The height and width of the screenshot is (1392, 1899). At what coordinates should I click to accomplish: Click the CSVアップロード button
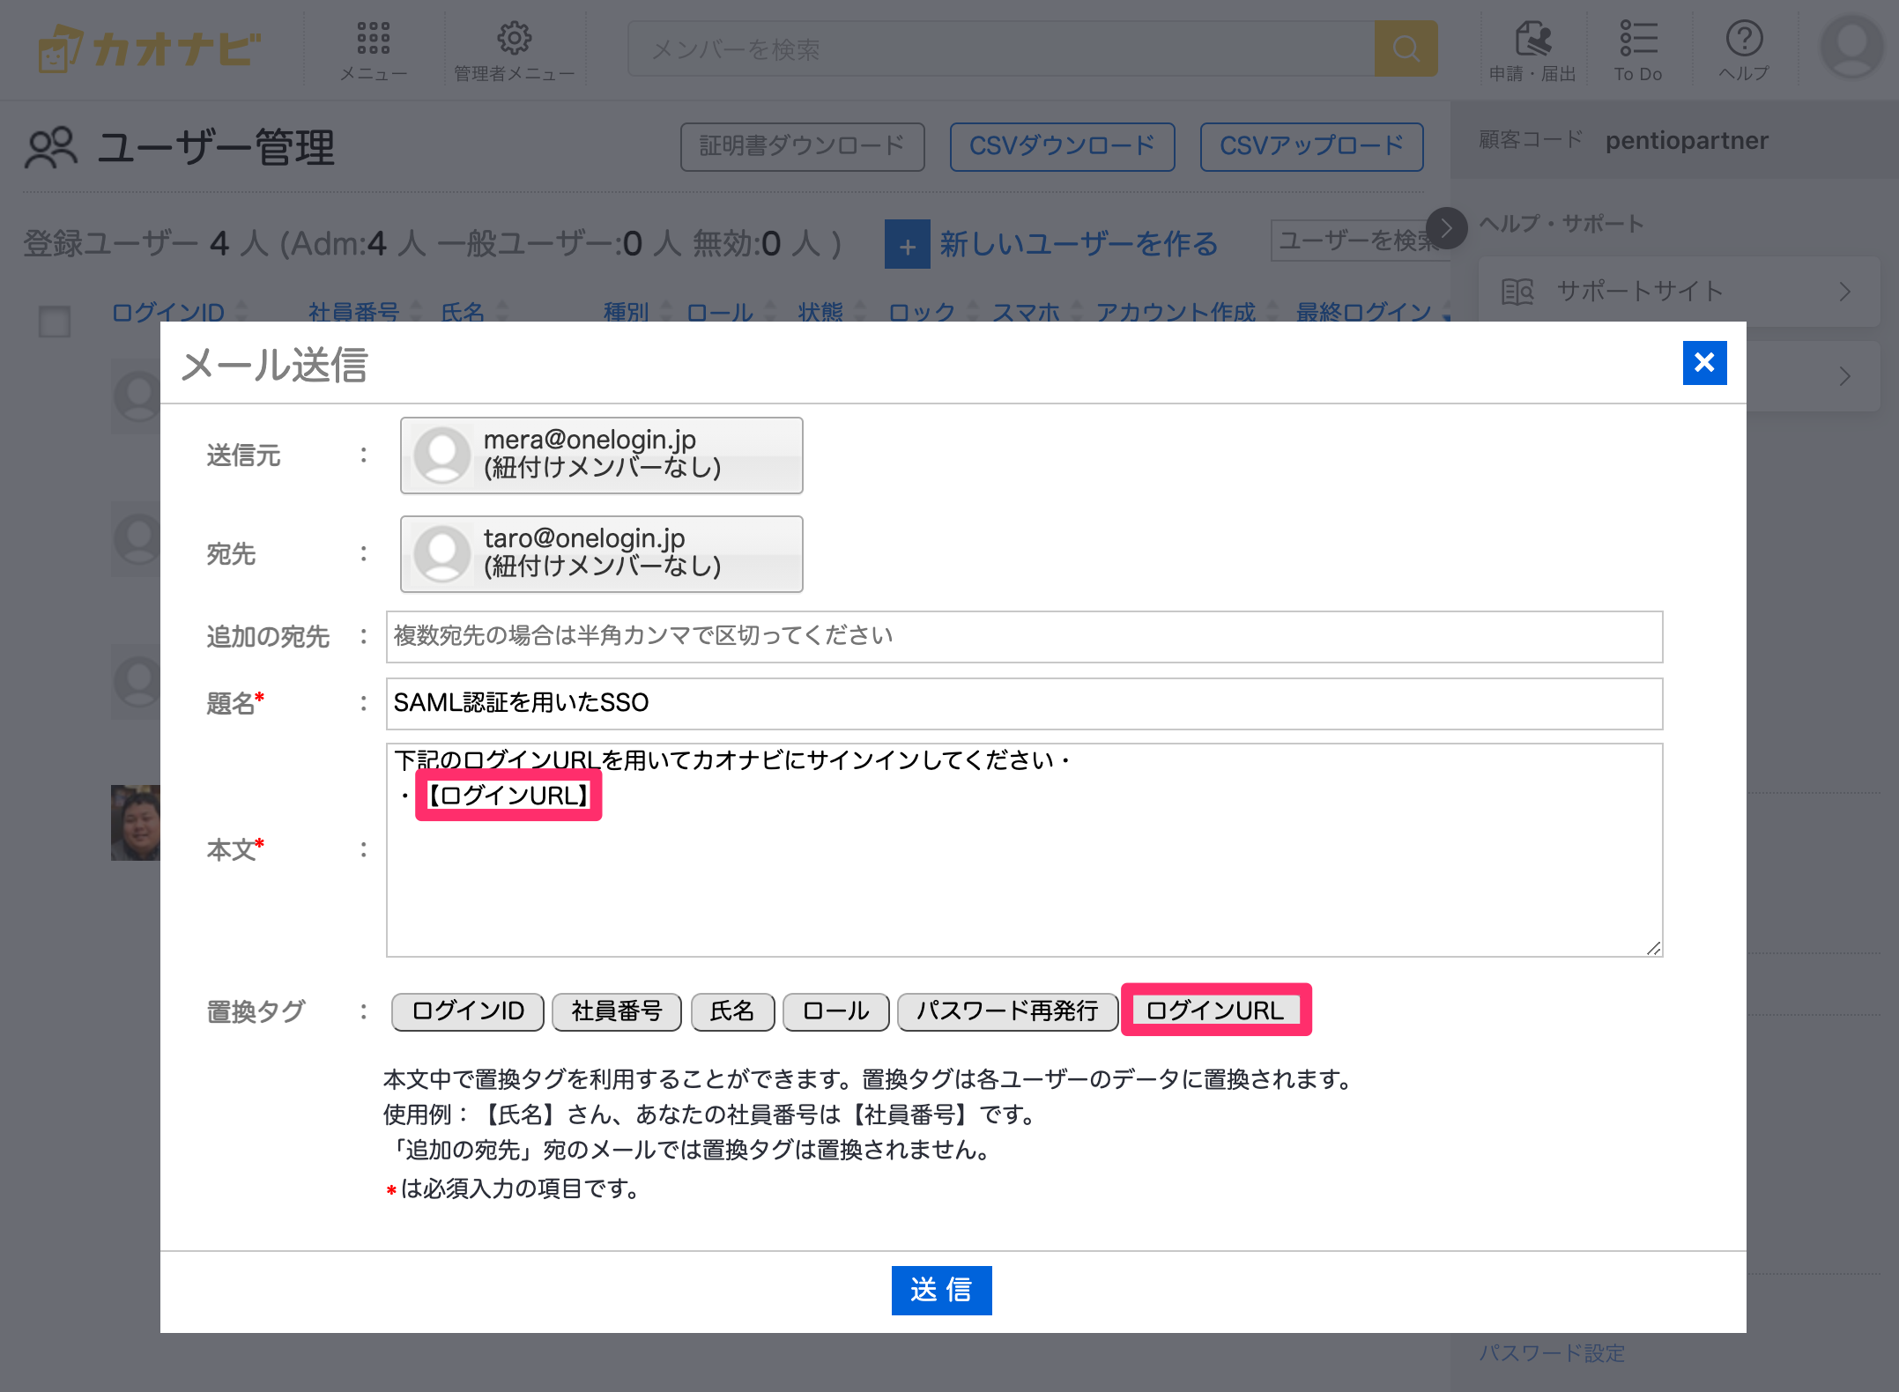[x=1312, y=146]
